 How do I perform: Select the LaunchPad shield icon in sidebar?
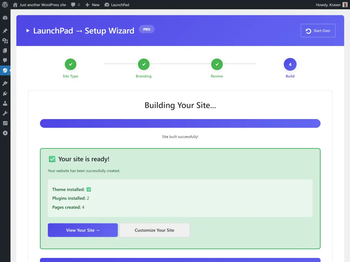click(x=5, y=71)
